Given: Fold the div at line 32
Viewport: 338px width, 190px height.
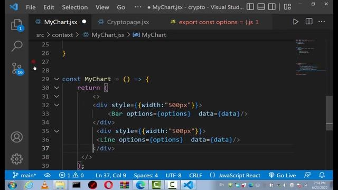Looking at the screenshot, I should pos(57,105).
